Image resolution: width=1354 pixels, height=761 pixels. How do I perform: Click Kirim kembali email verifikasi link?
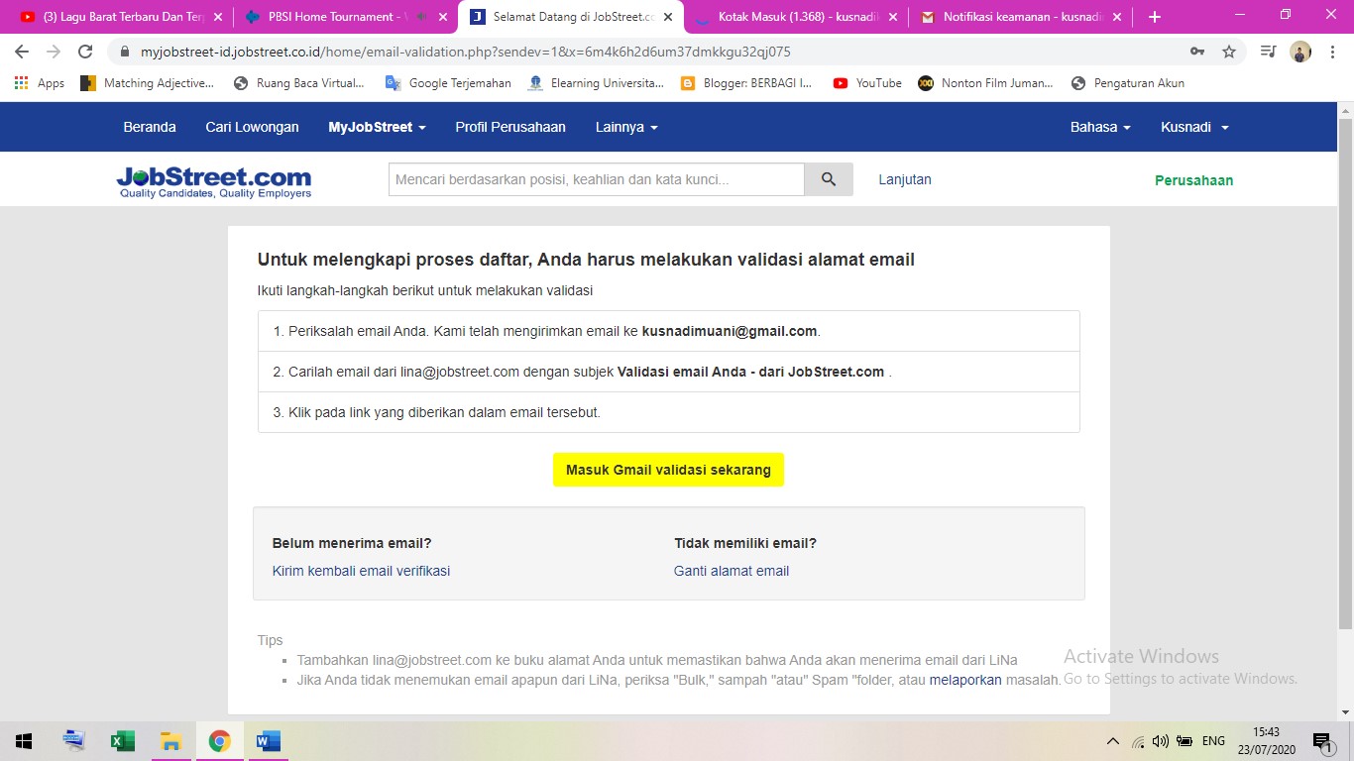pyautogui.click(x=361, y=571)
